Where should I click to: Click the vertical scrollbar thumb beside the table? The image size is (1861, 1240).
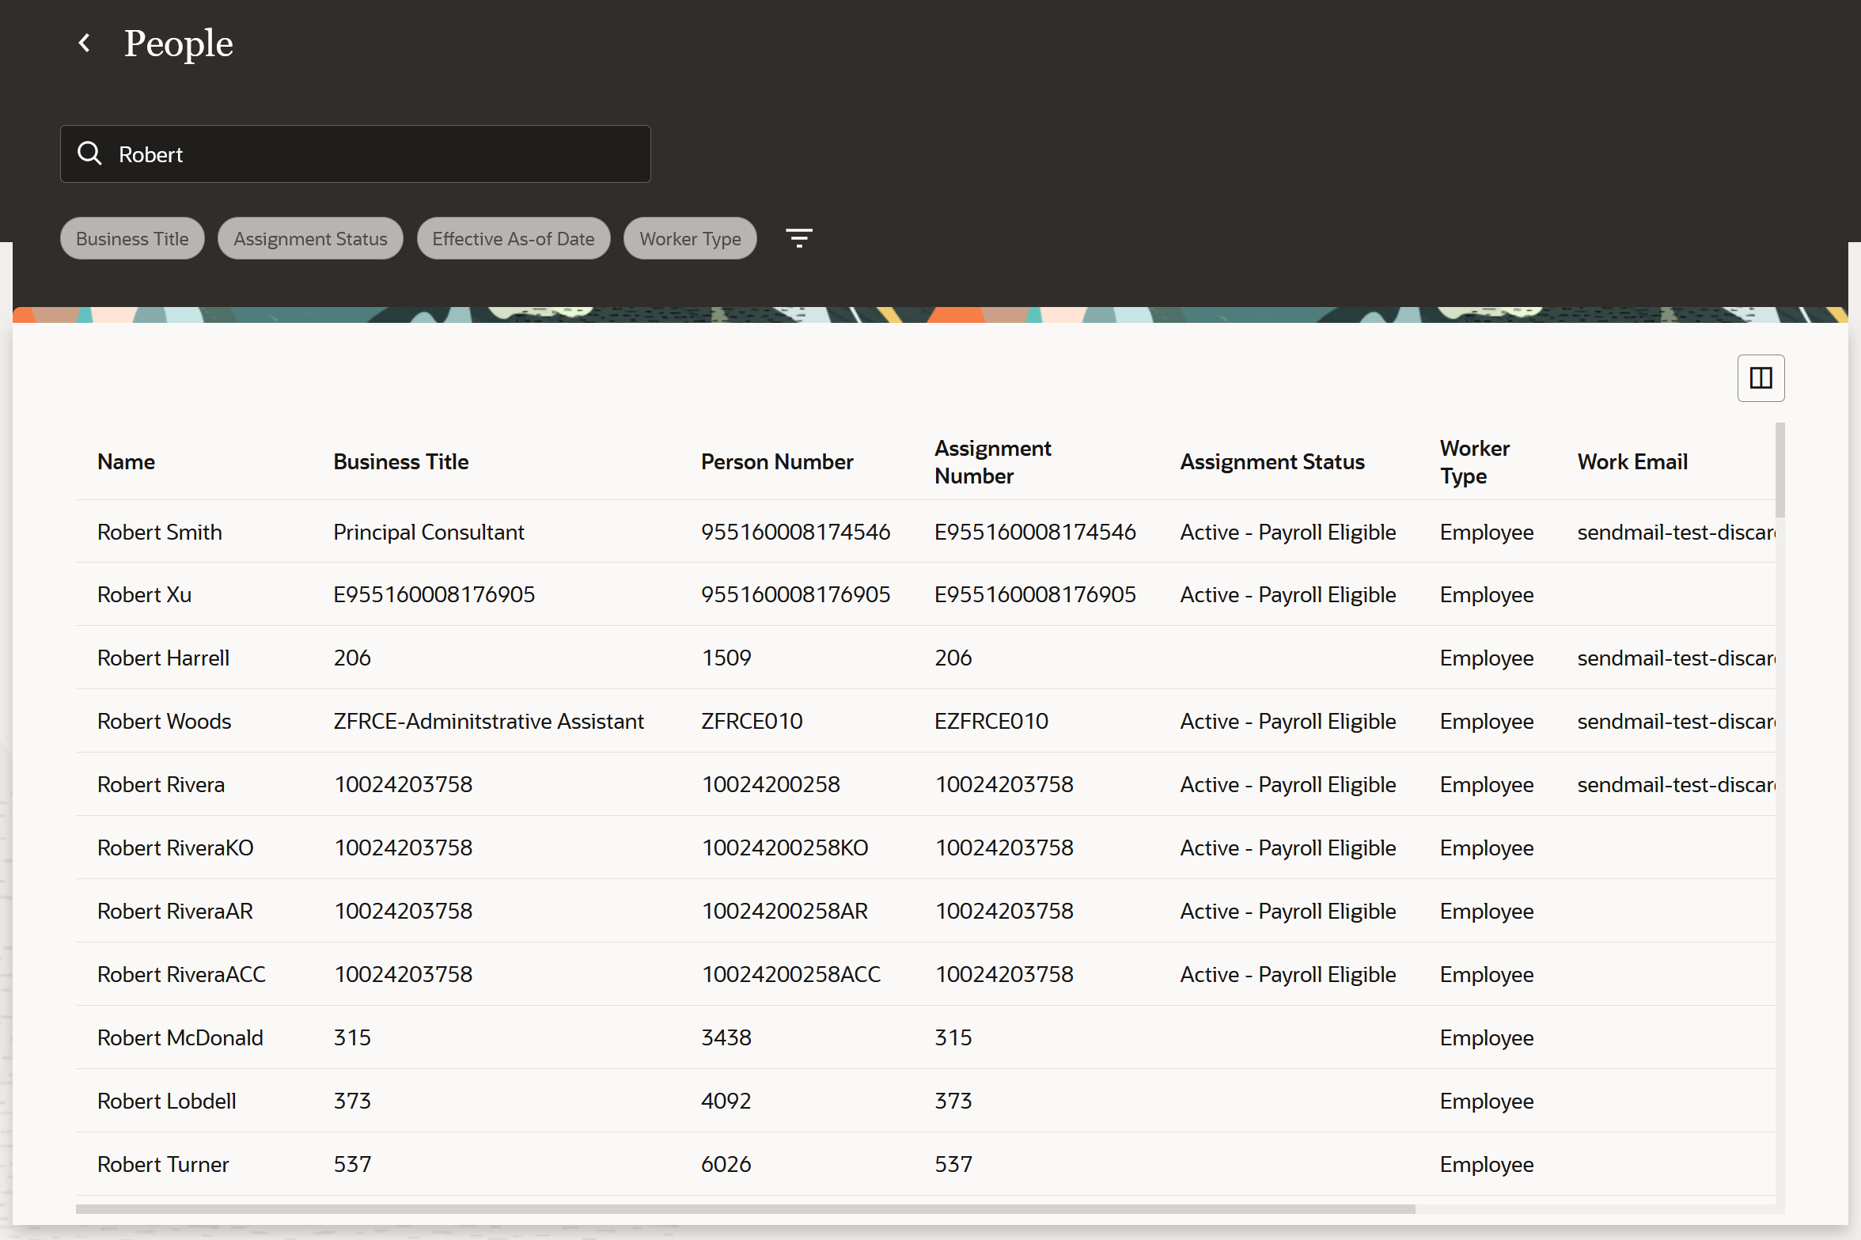(x=1780, y=470)
